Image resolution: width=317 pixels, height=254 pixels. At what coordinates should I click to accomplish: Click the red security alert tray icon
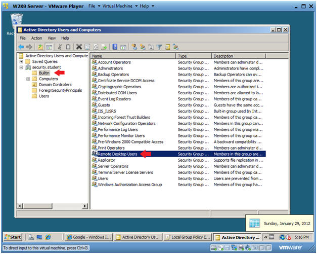(289, 237)
